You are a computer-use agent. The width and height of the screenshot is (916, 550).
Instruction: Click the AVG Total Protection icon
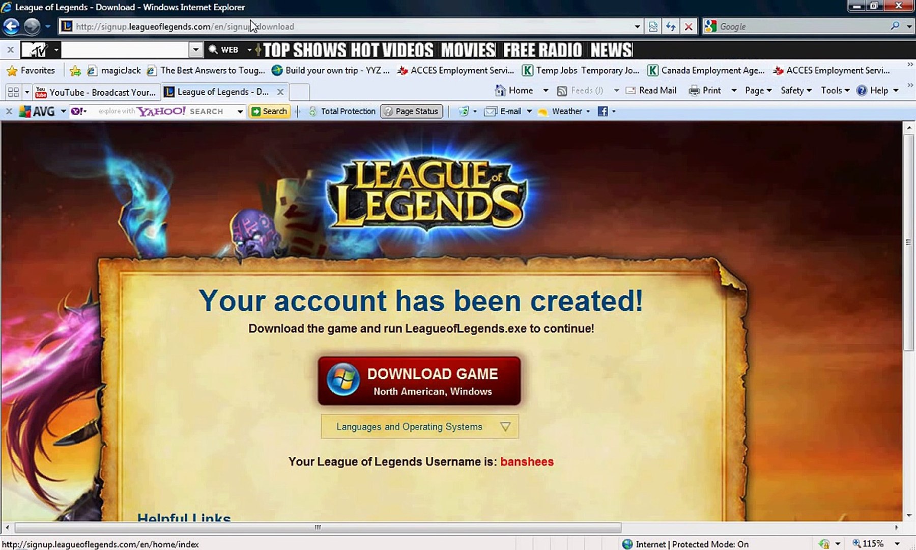[x=313, y=112]
